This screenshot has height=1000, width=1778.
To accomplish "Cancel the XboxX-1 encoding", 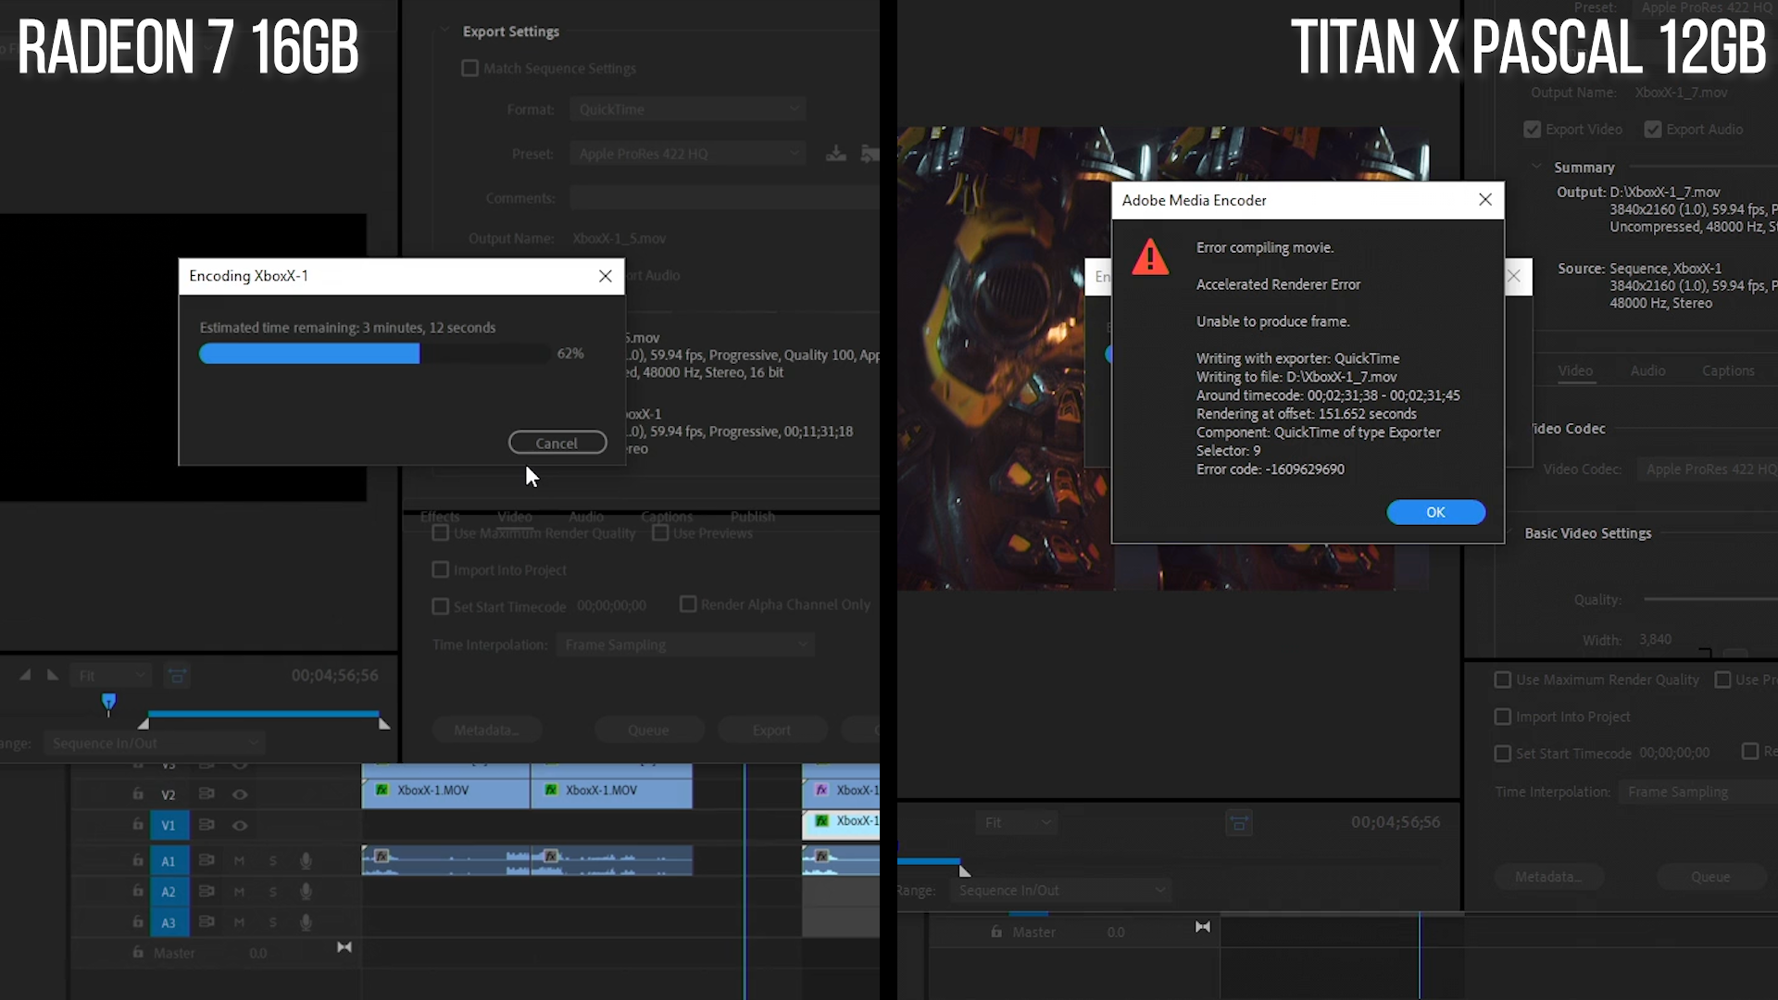I will coord(557,443).
